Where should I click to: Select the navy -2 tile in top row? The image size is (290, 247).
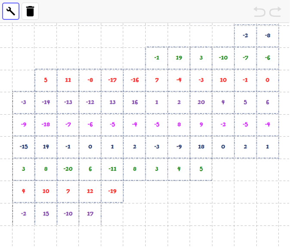coord(246,35)
